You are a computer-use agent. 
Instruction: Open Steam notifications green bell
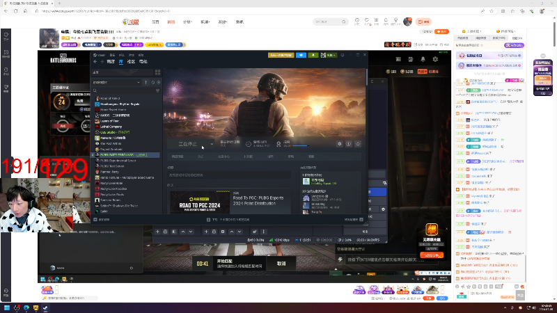(313, 55)
